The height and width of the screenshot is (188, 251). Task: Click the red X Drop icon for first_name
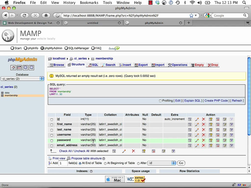204,124
